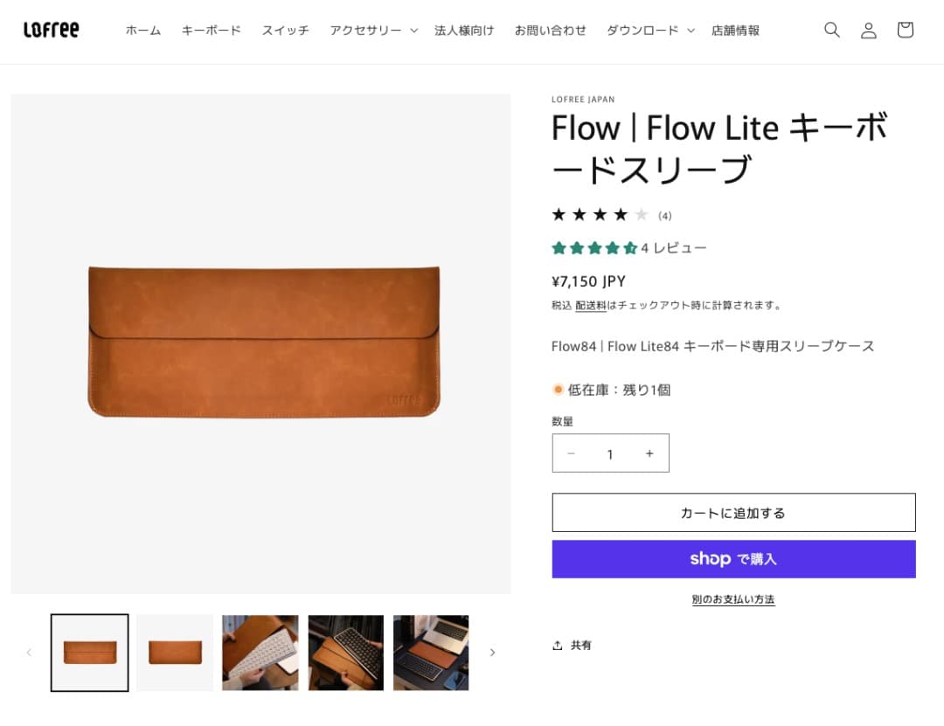This screenshot has width=944, height=726.
Task: Increase quantity with the plus stepper
Action: click(649, 453)
